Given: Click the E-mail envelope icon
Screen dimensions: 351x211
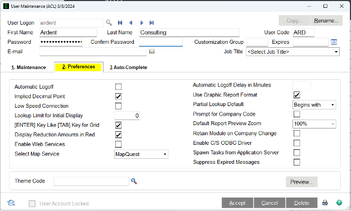Looking at the screenshot, I should click(x=152, y=52).
